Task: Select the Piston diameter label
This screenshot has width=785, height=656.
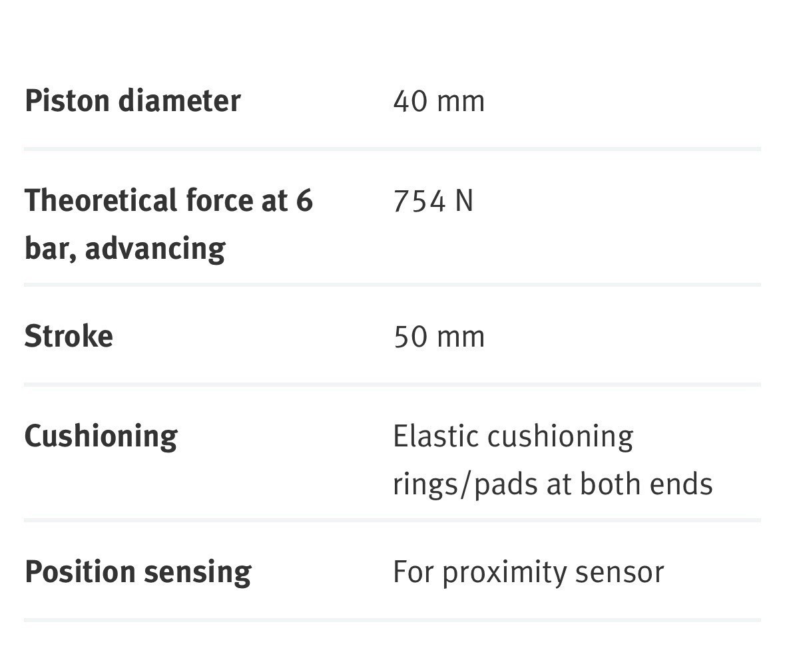Action: click(132, 100)
